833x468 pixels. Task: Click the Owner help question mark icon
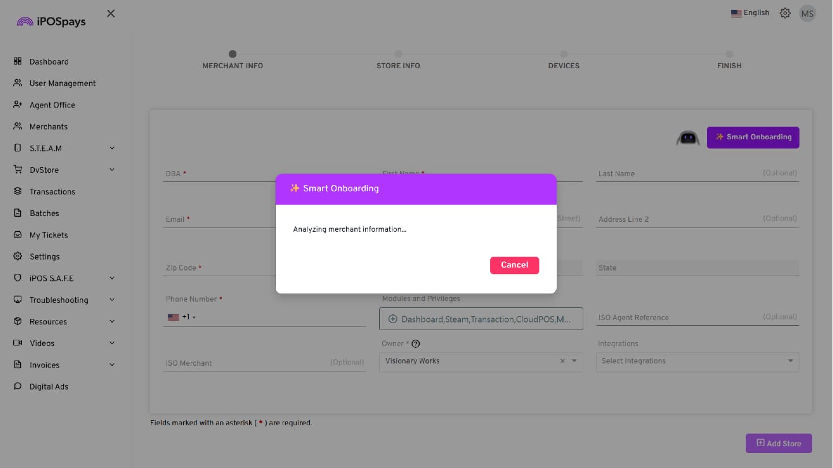pyautogui.click(x=415, y=344)
